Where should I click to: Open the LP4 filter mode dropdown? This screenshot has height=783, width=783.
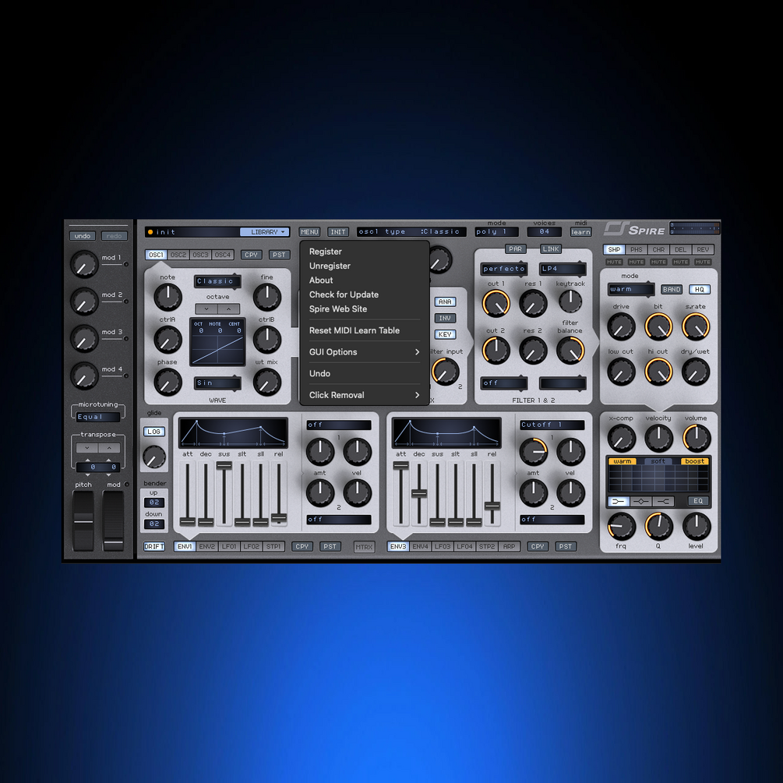[563, 269]
